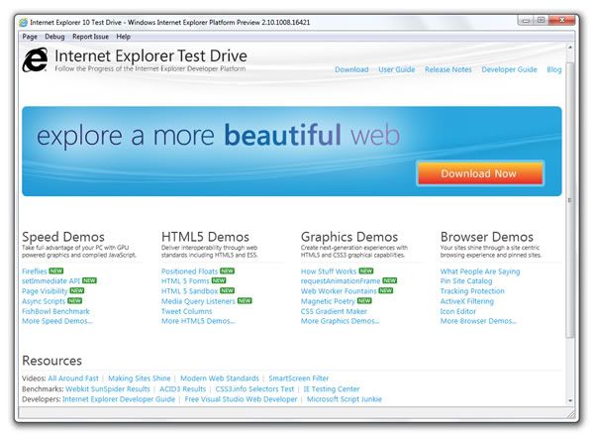Screen dimensions: 594x436
Task: Open Webkit SunSpider Results benchmark
Action: point(108,389)
